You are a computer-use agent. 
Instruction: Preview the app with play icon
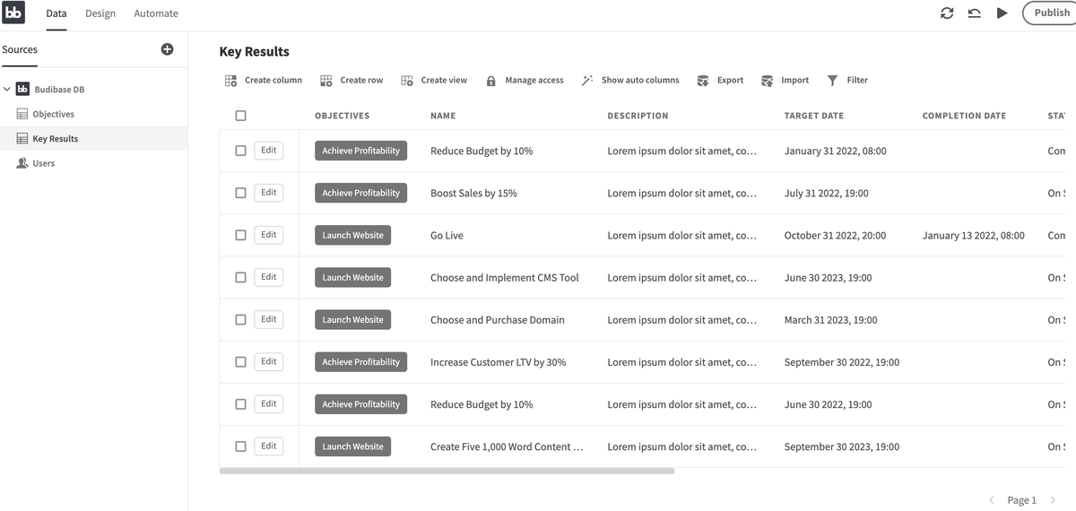click(1002, 13)
